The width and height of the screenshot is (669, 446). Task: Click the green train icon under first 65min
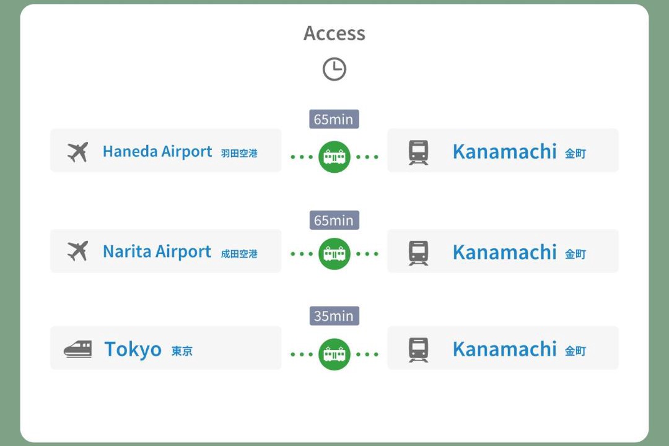[x=334, y=157]
